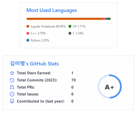Click the pull request icon beside Total PRs

click(12, 87)
